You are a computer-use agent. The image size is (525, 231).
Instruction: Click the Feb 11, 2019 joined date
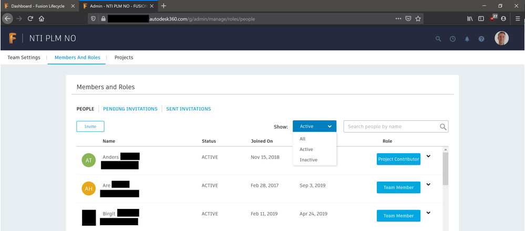[264, 214]
